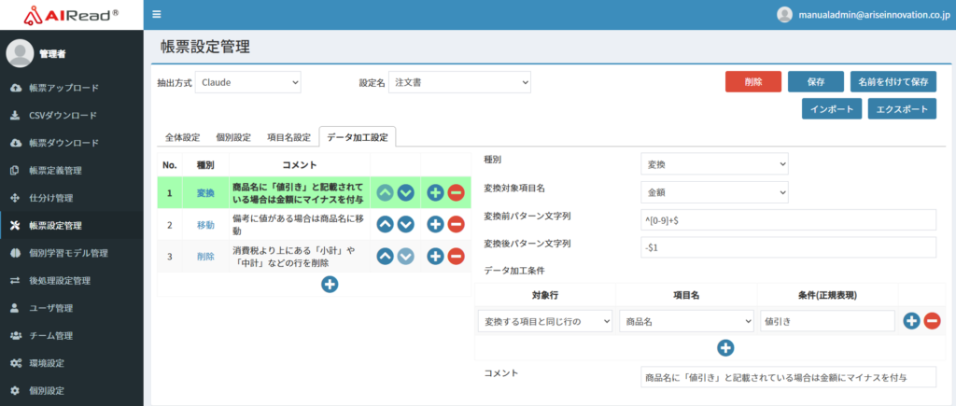Click the user avatar icon in header
956x406 pixels.
(x=784, y=15)
